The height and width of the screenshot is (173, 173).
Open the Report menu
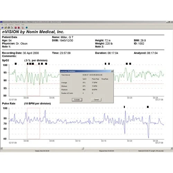pyautogui.click(x=17, y=25)
